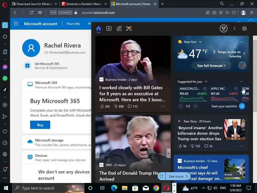Switch to Generate a Random Name tab
The image size is (257, 193).
[x=84, y=4]
